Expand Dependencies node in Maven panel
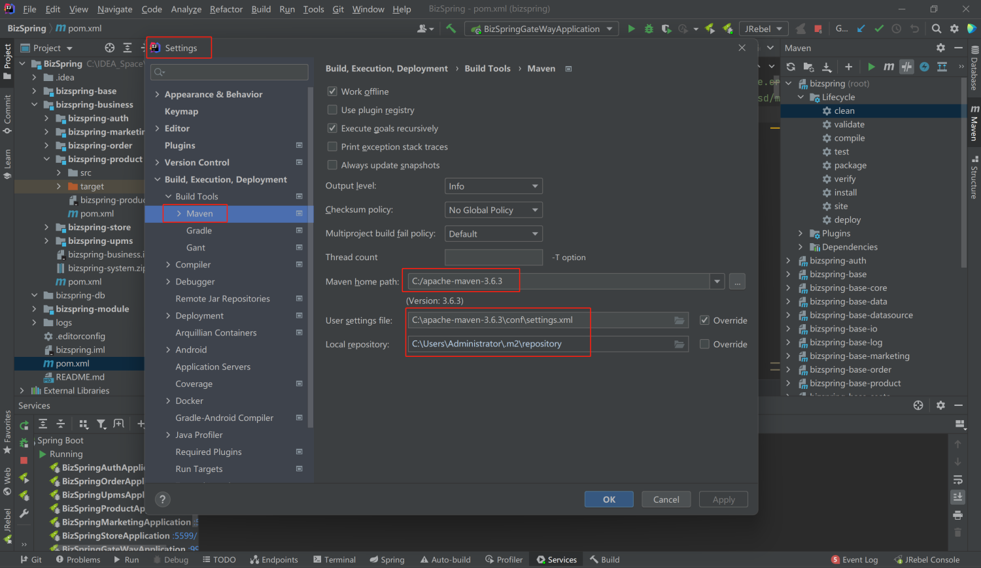 coord(800,247)
